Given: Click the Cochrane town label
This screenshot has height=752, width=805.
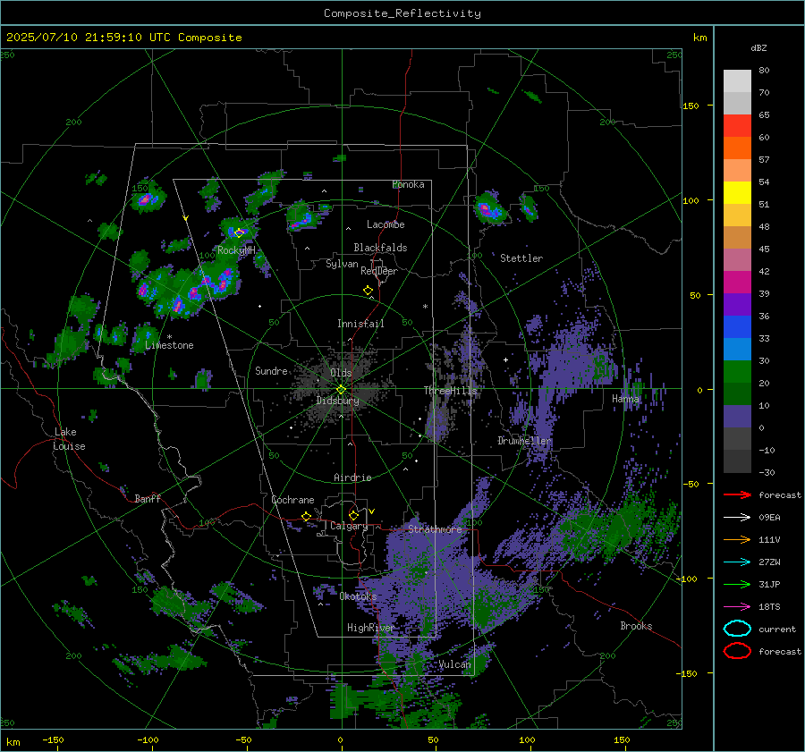Looking at the screenshot, I should pyautogui.click(x=292, y=500).
